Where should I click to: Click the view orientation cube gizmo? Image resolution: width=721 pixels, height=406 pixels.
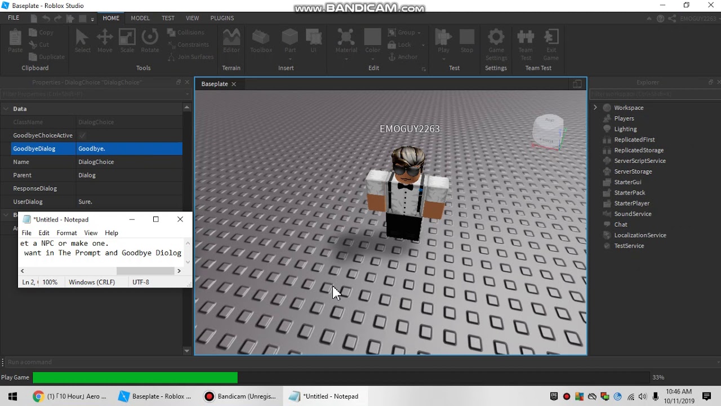click(x=549, y=132)
